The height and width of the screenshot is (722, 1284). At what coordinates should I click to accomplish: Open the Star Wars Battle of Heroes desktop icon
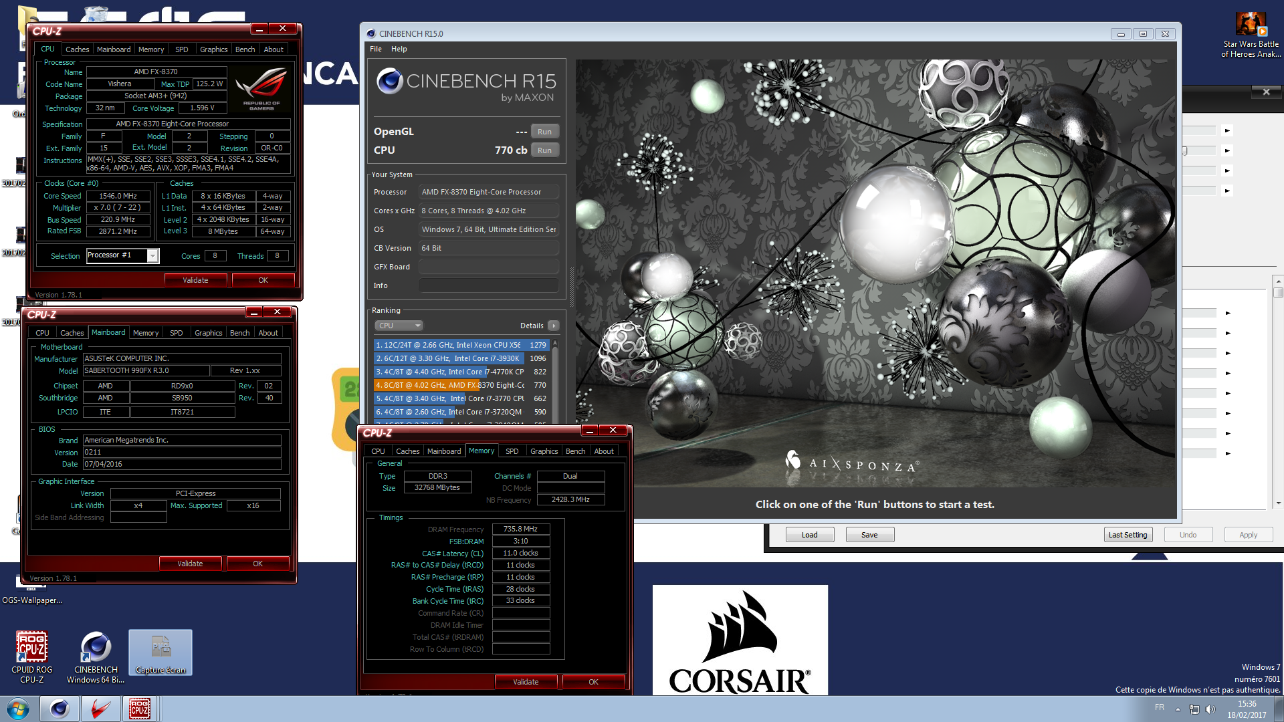click(x=1251, y=35)
